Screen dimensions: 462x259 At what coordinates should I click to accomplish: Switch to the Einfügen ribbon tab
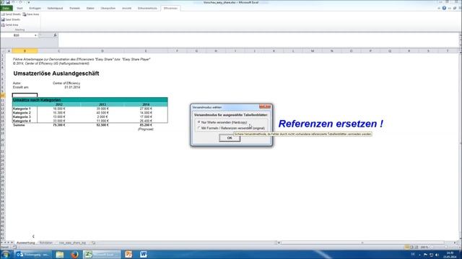click(35, 8)
